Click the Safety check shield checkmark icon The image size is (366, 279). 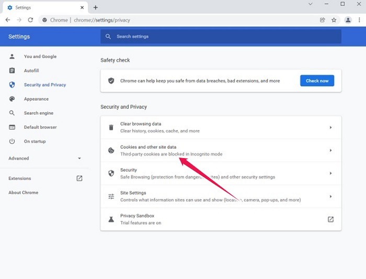coord(111,81)
